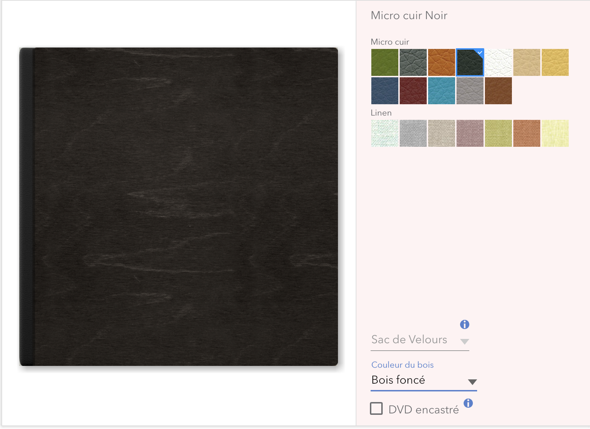Viewport: 590px width, 429px height.
Task: Select the terracotta orange linen swatch
Action: [x=527, y=133]
